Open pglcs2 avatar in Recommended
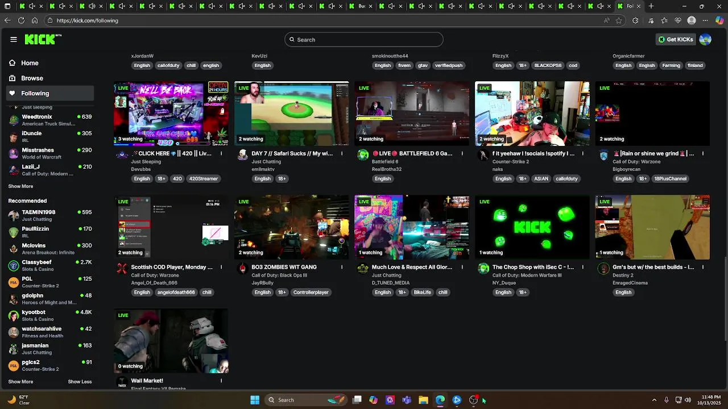728x409 pixels. 14,365
